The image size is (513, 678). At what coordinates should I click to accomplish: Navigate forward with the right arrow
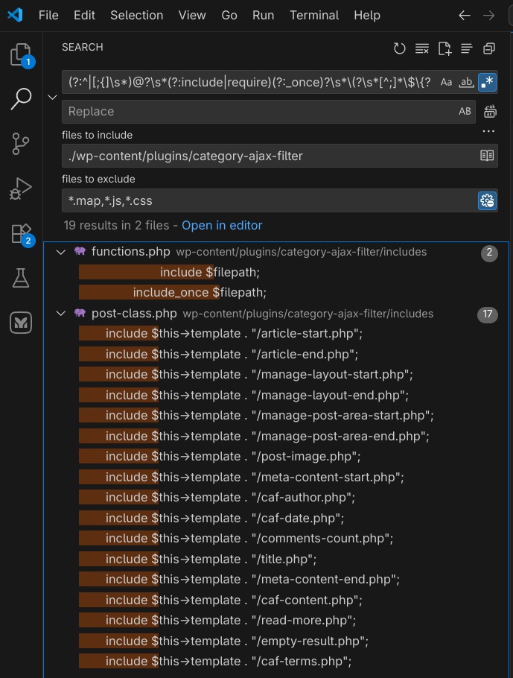pos(488,16)
